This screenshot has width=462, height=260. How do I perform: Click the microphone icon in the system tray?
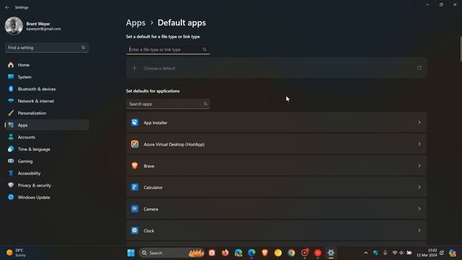tap(385, 253)
